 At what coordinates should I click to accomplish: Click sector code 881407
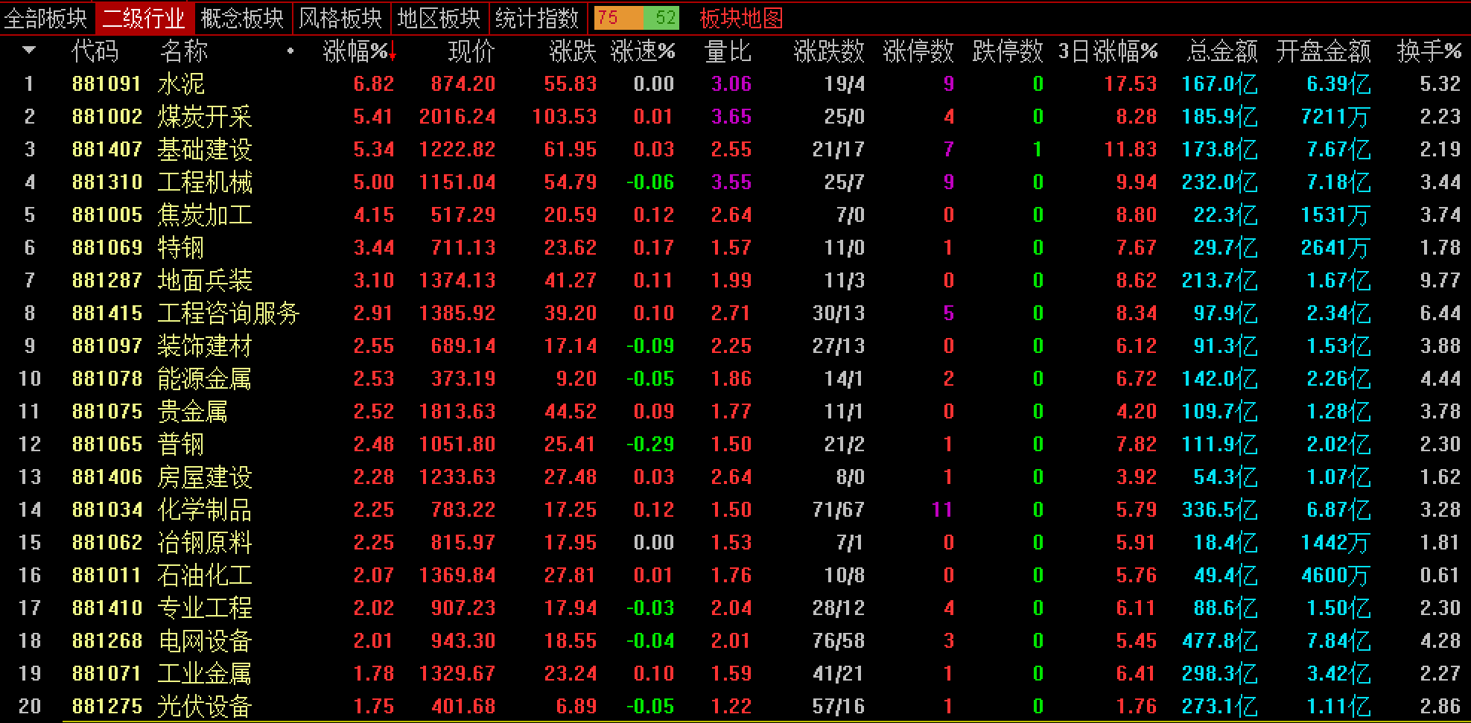pyautogui.click(x=107, y=150)
